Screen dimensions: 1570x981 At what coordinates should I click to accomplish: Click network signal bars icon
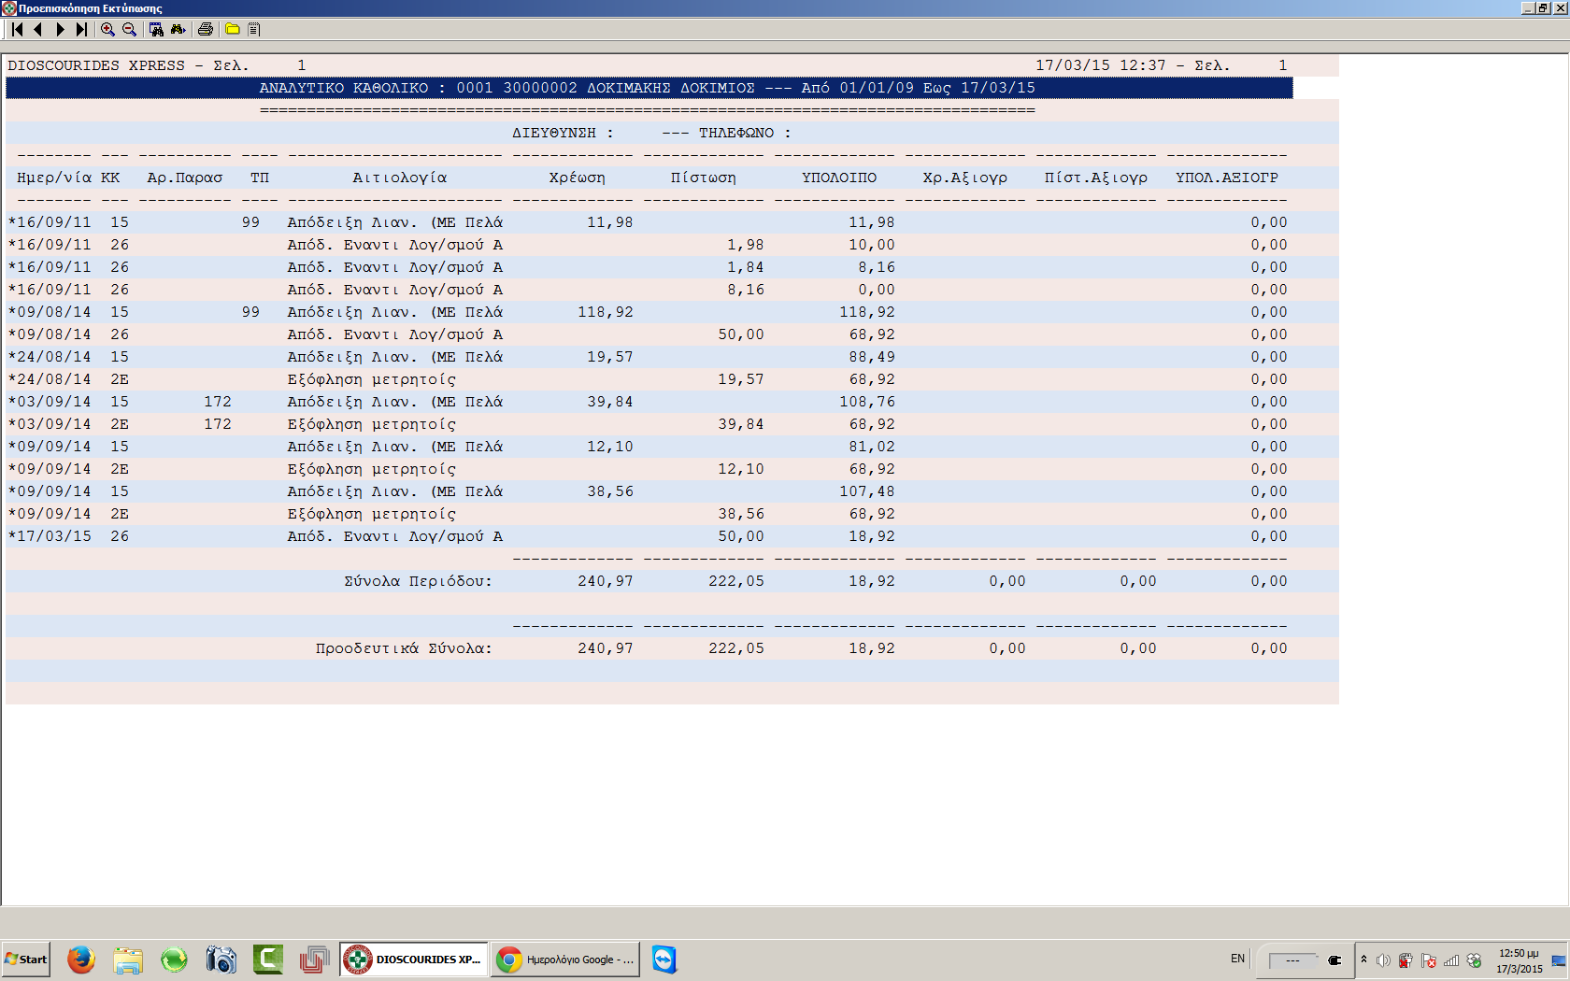(1451, 960)
